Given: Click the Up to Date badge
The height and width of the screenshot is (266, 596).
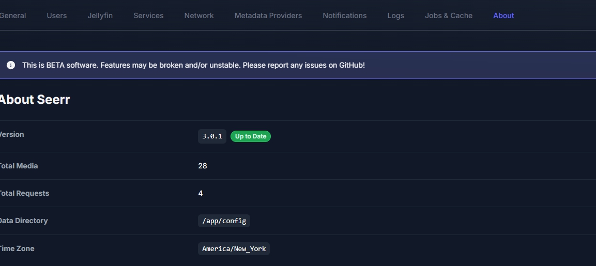Looking at the screenshot, I should coord(251,136).
